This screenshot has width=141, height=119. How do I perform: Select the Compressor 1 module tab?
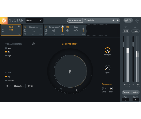(54, 30)
